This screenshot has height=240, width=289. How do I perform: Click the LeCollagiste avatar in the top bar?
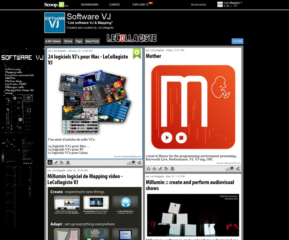[220, 4]
